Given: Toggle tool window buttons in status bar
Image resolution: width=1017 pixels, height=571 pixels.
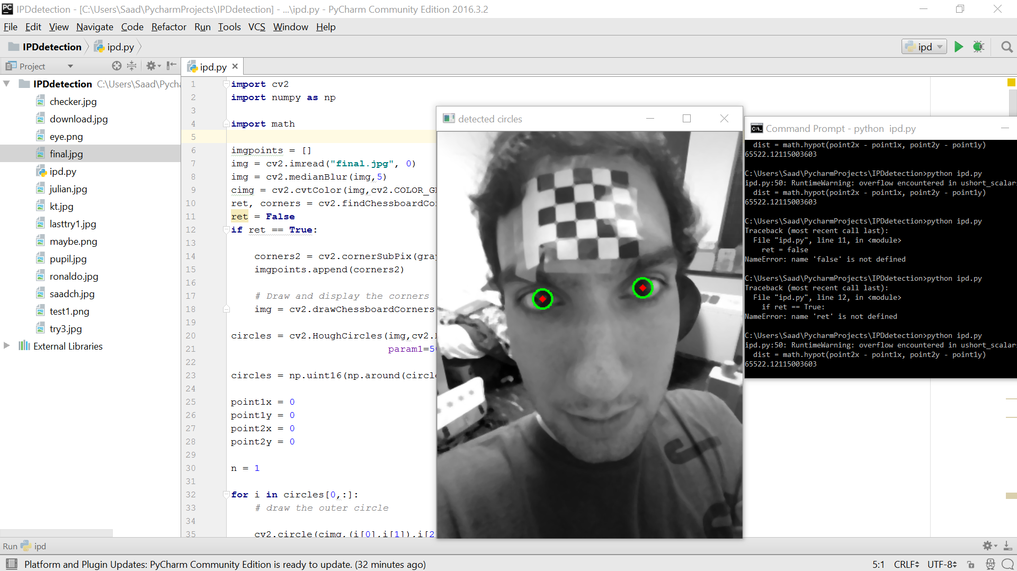Looking at the screenshot, I should click(x=11, y=564).
